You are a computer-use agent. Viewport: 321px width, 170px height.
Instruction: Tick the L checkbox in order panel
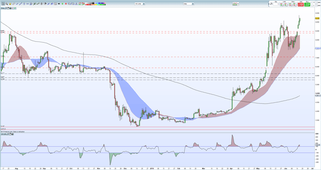312,5
